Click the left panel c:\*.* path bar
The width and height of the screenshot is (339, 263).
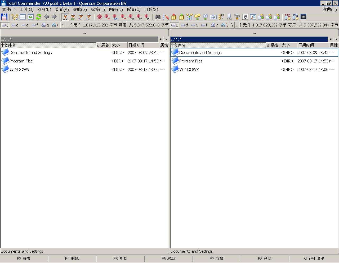[79, 39]
